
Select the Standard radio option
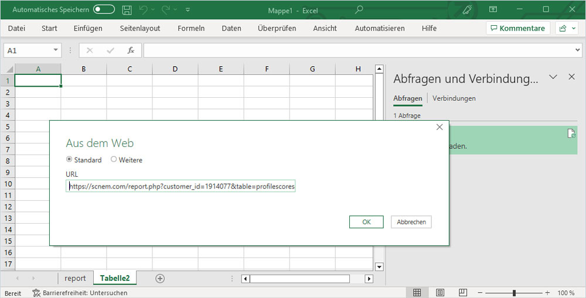[x=69, y=159]
